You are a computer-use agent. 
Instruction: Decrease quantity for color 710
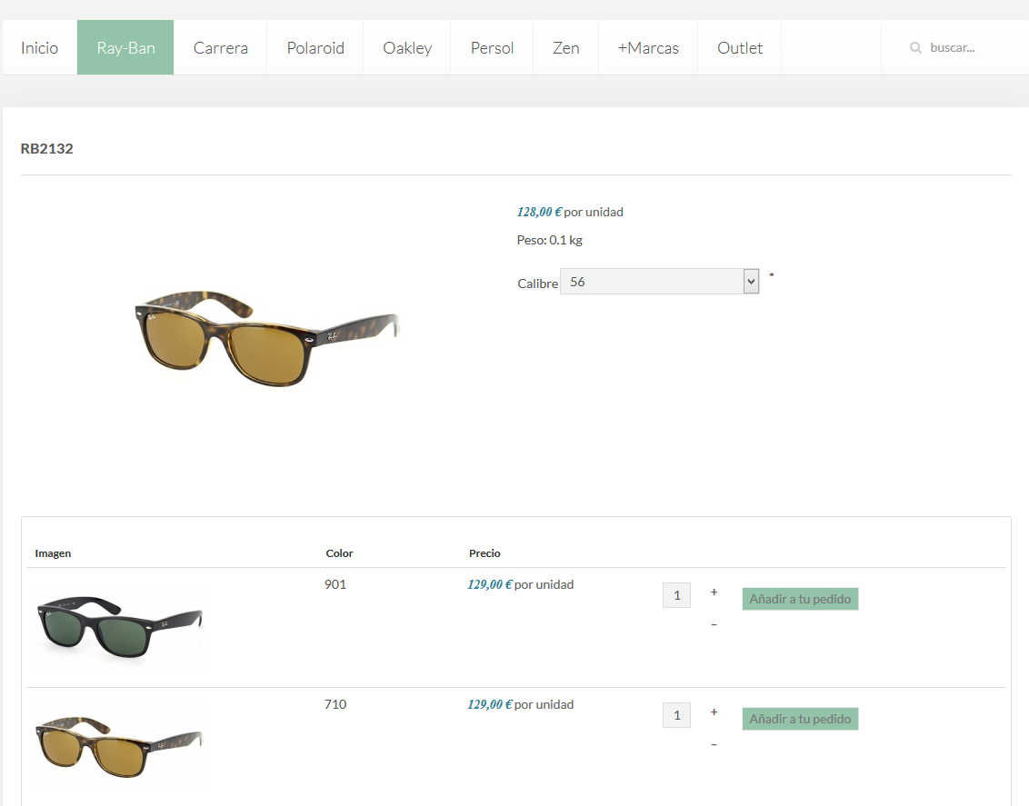[x=714, y=744]
